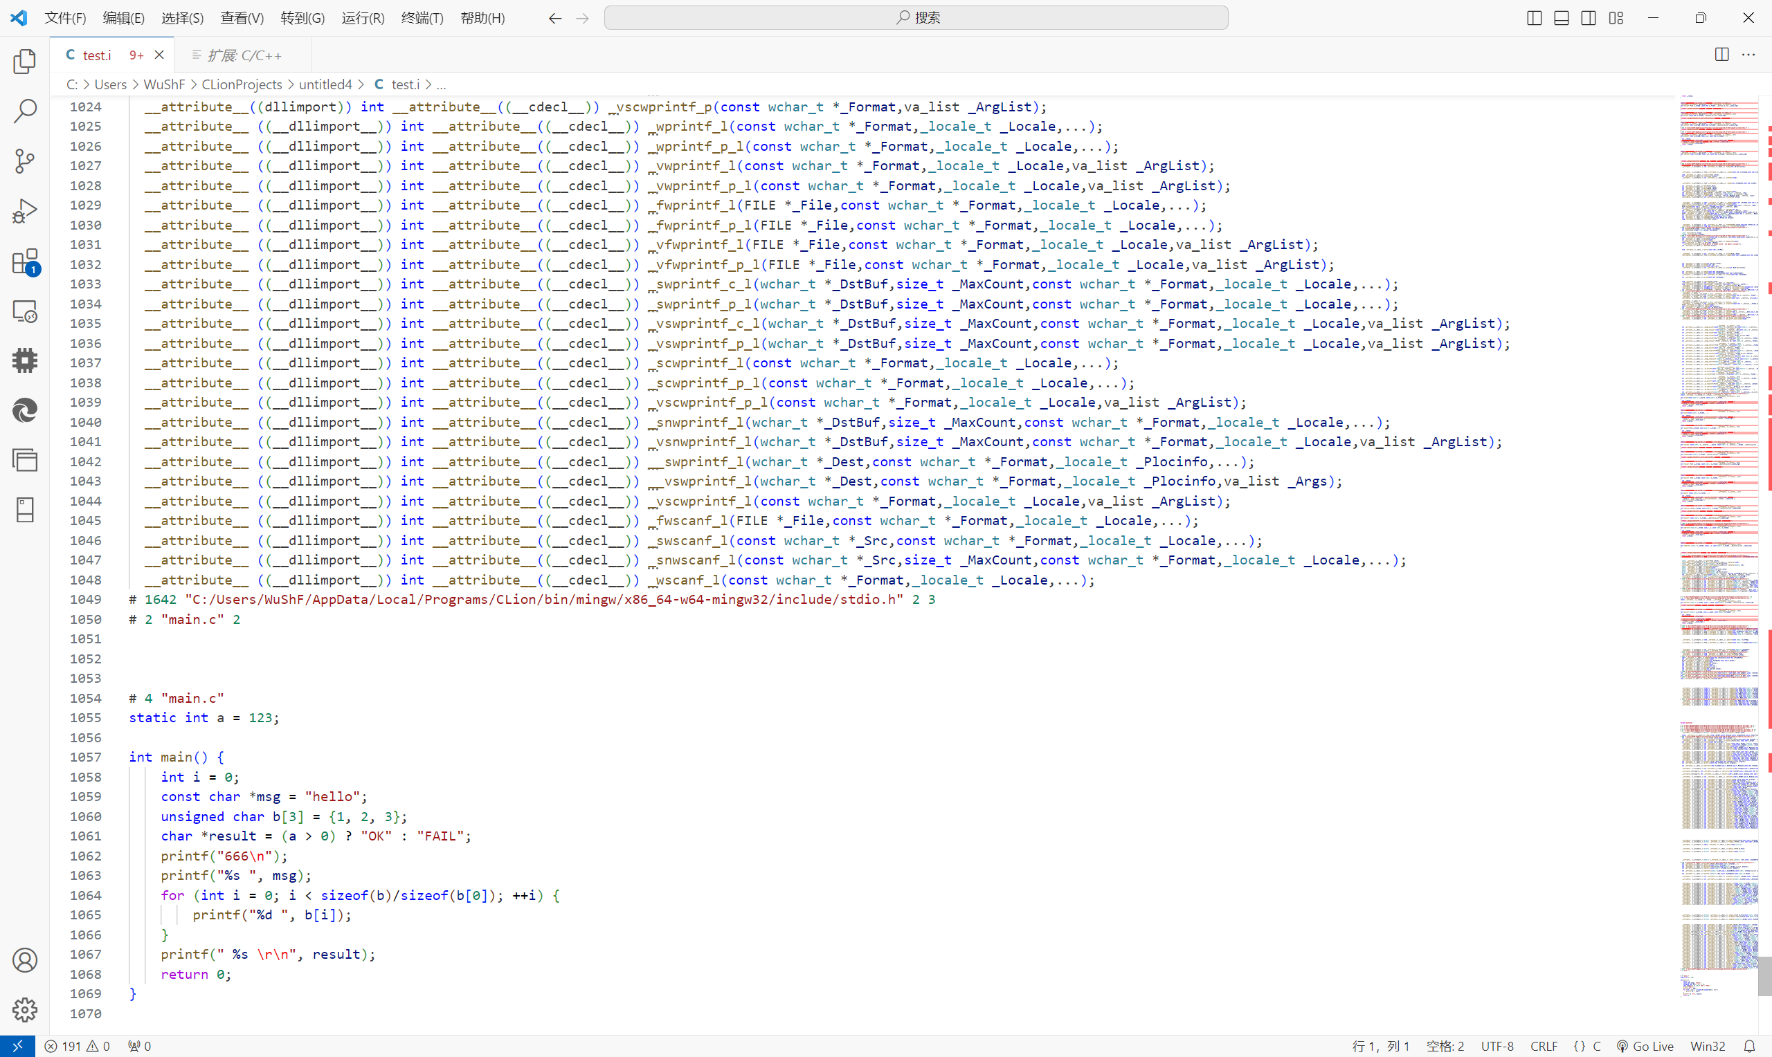Open the Microsoft Edge tools view
1772x1057 pixels.
(25, 410)
